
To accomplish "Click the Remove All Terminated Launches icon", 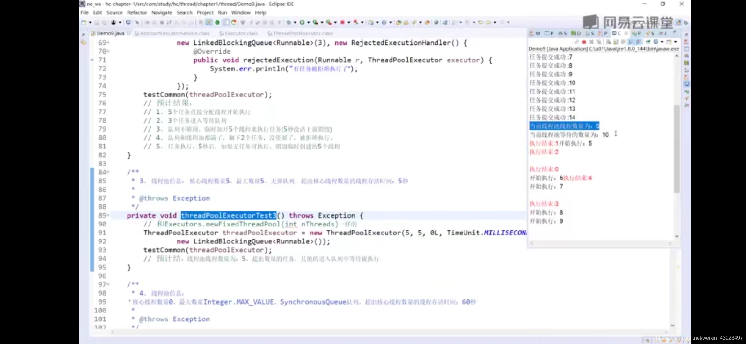I will click(599, 42).
